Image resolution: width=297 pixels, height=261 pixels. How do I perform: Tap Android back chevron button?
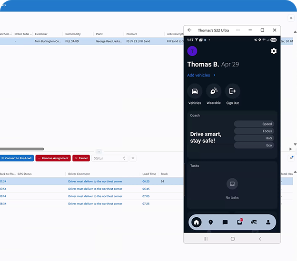point(260,239)
